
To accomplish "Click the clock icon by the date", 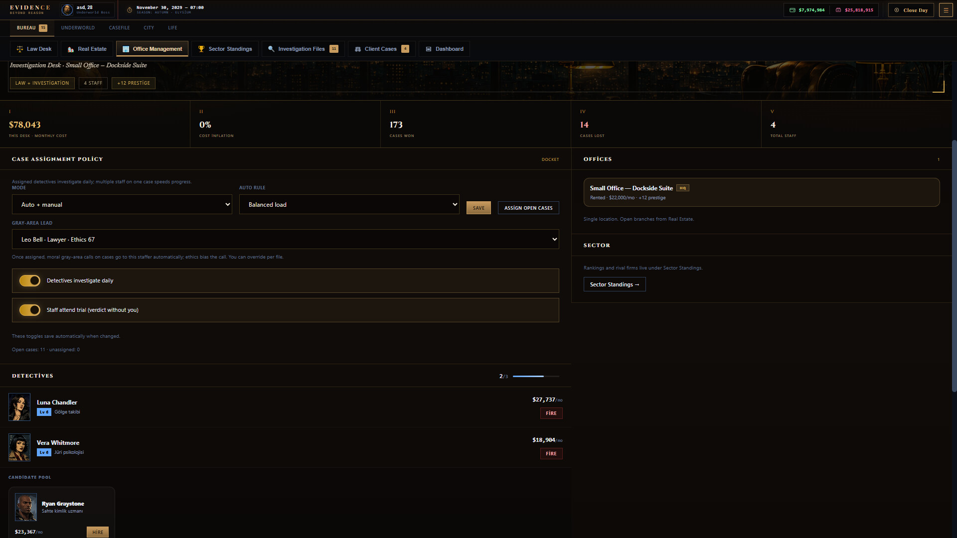I will point(130,10).
